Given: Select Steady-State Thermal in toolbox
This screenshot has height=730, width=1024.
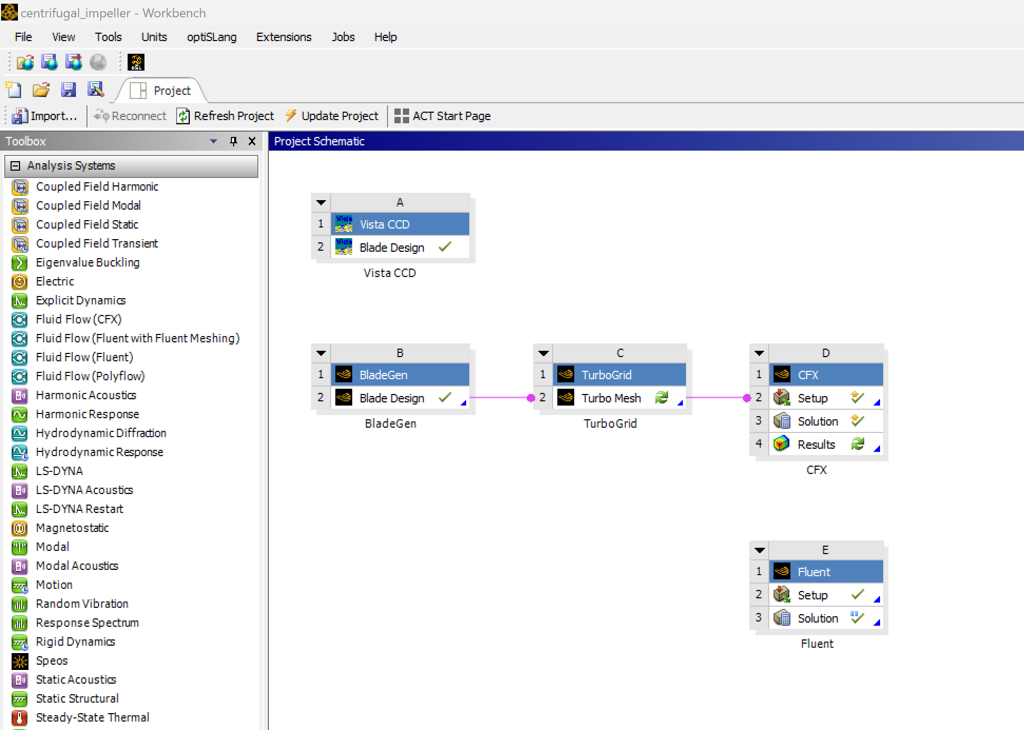Looking at the screenshot, I should click(x=92, y=717).
